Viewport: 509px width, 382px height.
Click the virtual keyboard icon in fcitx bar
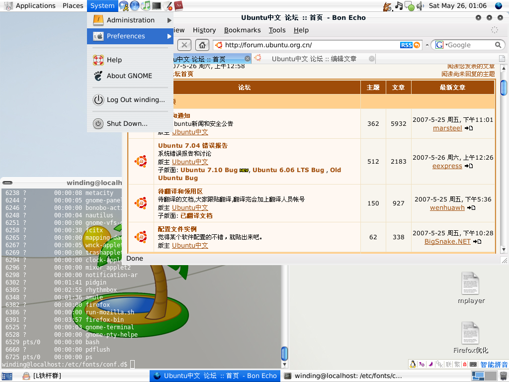pos(473,364)
